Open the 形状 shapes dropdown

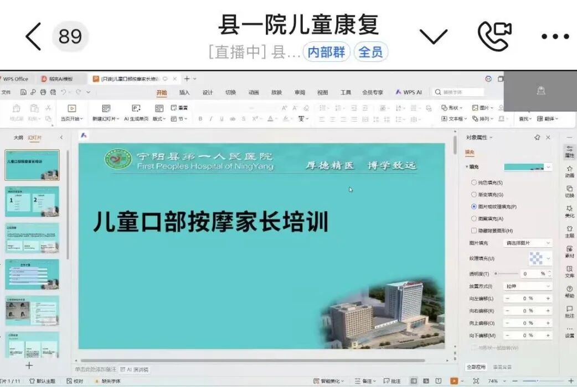coord(451,108)
